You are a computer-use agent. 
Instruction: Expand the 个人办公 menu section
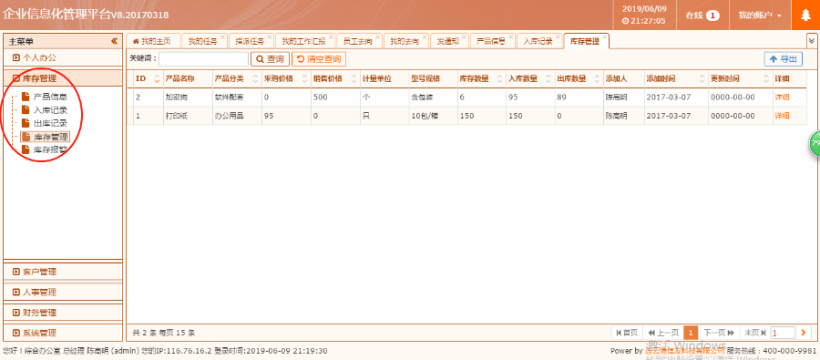click(63, 57)
